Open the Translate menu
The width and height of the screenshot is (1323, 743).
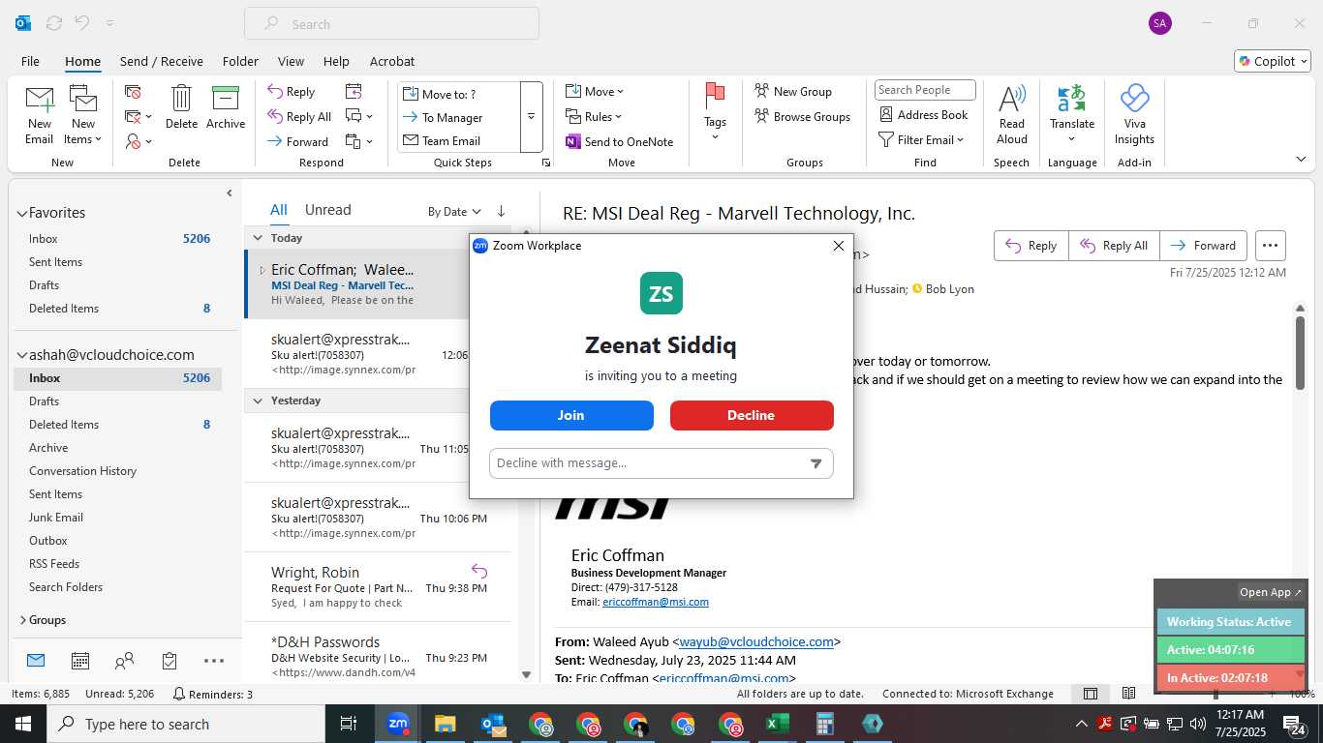(1072, 115)
